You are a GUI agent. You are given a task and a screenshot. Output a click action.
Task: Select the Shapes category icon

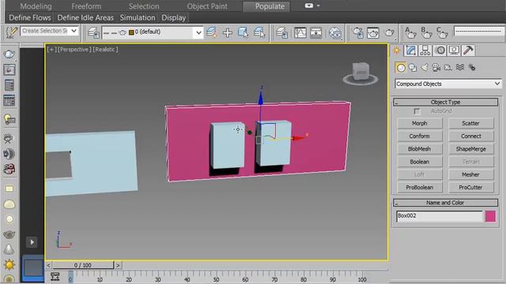coord(413,68)
